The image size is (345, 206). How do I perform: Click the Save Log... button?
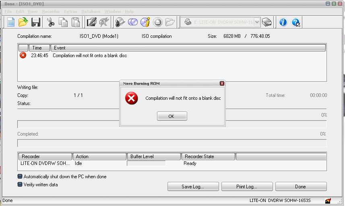coord(193,186)
